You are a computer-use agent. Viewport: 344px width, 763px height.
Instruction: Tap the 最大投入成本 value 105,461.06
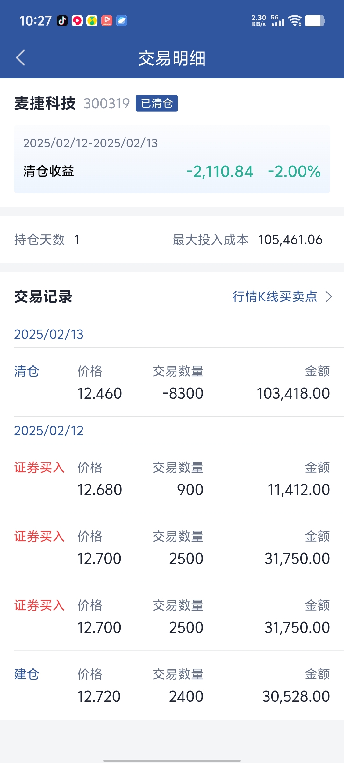point(290,240)
